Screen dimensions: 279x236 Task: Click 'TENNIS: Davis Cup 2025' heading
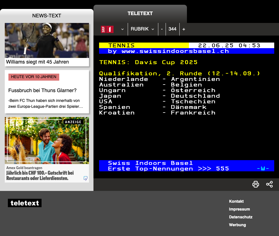148,62
